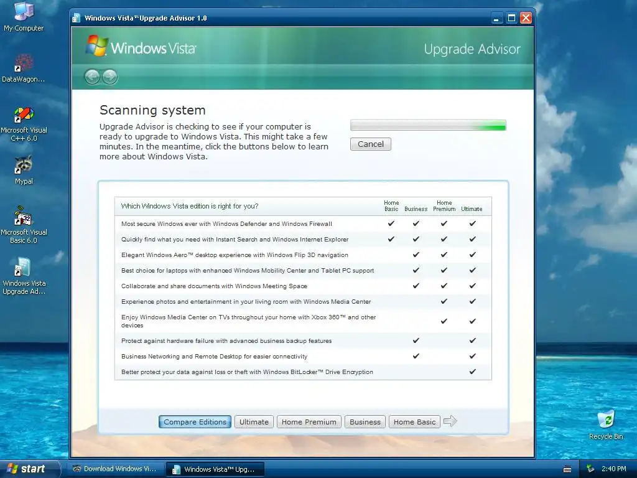Image resolution: width=637 pixels, height=478 pixels.
Task: Open My Computer desktop icon
Action: click(x=24, y=16)
